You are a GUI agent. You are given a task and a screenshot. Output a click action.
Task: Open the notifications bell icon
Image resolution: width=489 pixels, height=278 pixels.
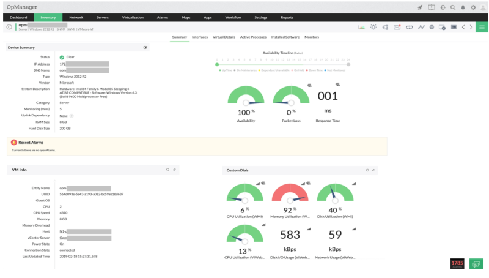click(463, 7)
